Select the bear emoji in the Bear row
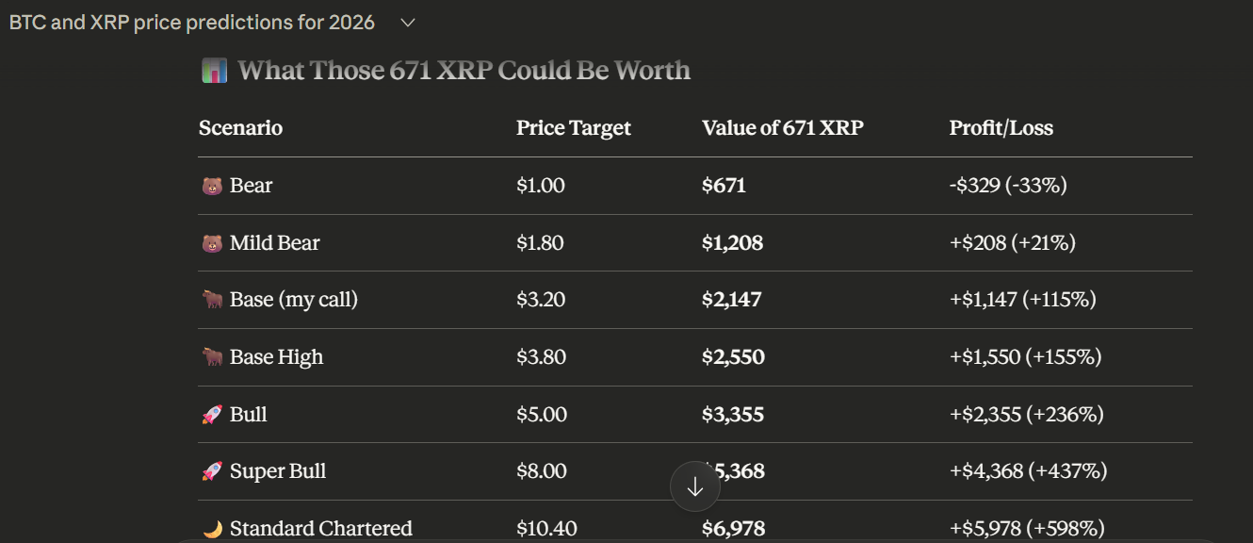 (x=212, y=186)
